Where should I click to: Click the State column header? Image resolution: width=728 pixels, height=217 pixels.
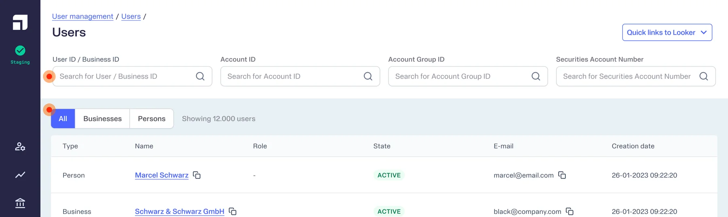click(x=382, y=146)
